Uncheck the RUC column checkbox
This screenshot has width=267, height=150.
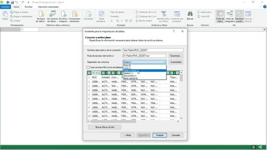[93, 73]
